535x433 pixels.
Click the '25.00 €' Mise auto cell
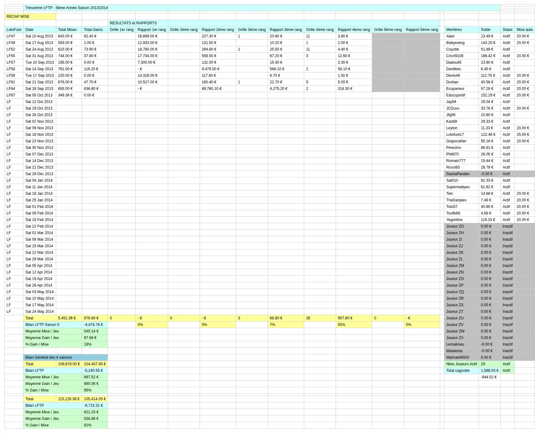(525, 135)
